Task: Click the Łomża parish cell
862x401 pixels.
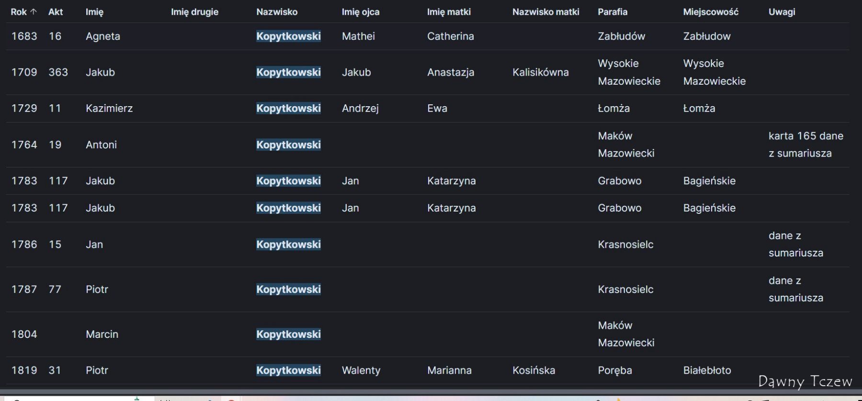Action: pos(613,109)
